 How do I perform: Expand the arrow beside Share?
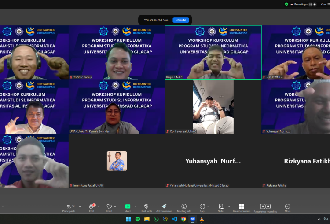click(x=135, y=206)
